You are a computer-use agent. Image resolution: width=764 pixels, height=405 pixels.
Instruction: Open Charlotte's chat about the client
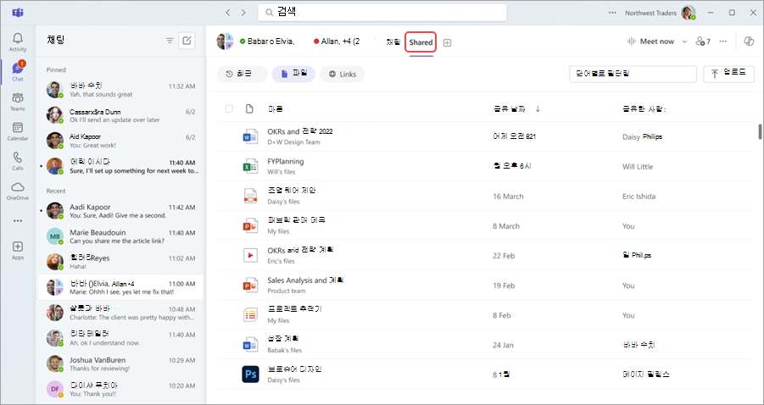point(120,313)
